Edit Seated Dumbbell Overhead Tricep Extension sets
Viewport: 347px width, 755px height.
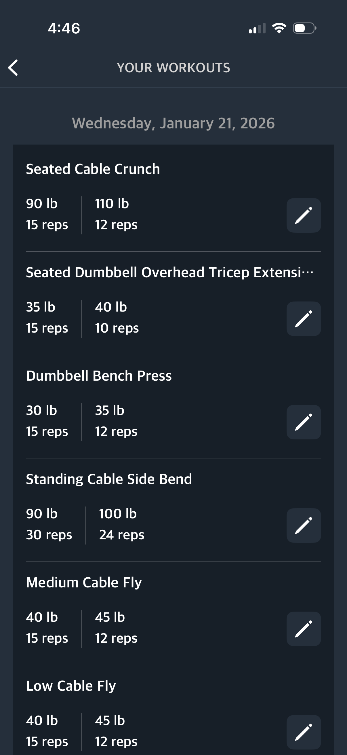(x=303, y=318)
